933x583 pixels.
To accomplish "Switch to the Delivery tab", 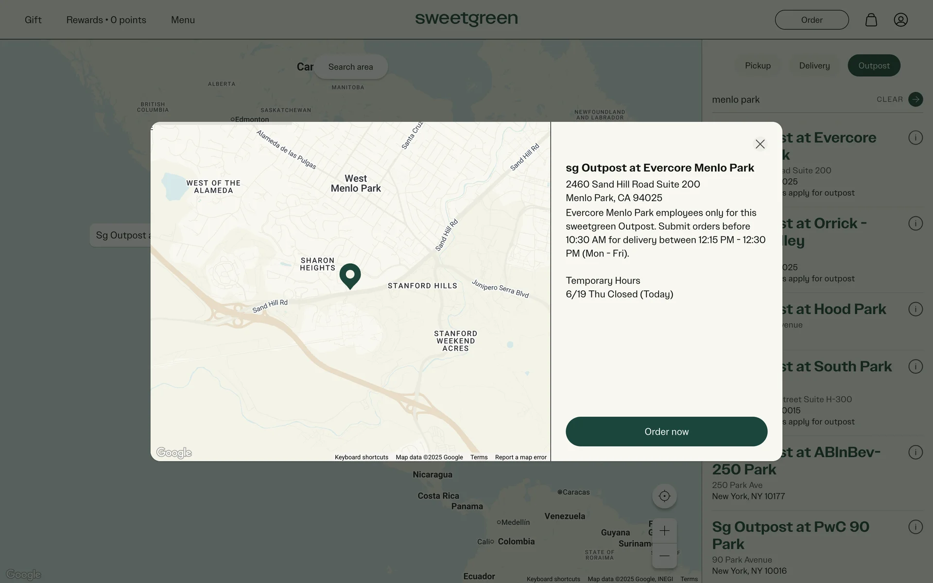I will pos(814,66).
